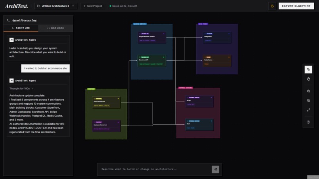Click the status dot on Customer Storefront node
Screen dimensions: 319x179
tap(118, 122)
